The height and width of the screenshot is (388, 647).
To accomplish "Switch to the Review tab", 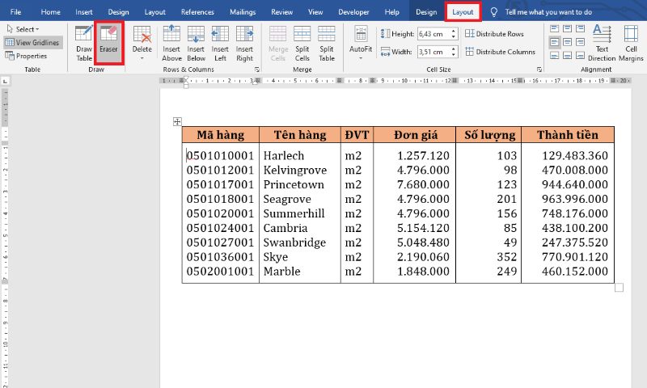I will pos(281,12).
